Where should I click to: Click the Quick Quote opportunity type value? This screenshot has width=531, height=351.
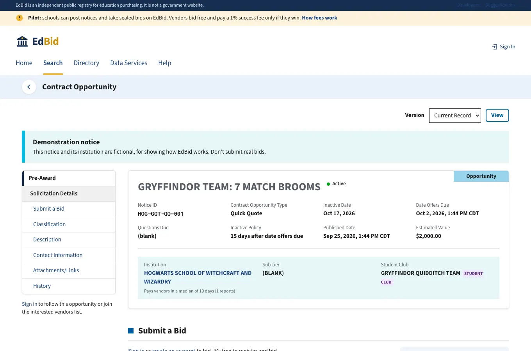[x=246, y=214]
